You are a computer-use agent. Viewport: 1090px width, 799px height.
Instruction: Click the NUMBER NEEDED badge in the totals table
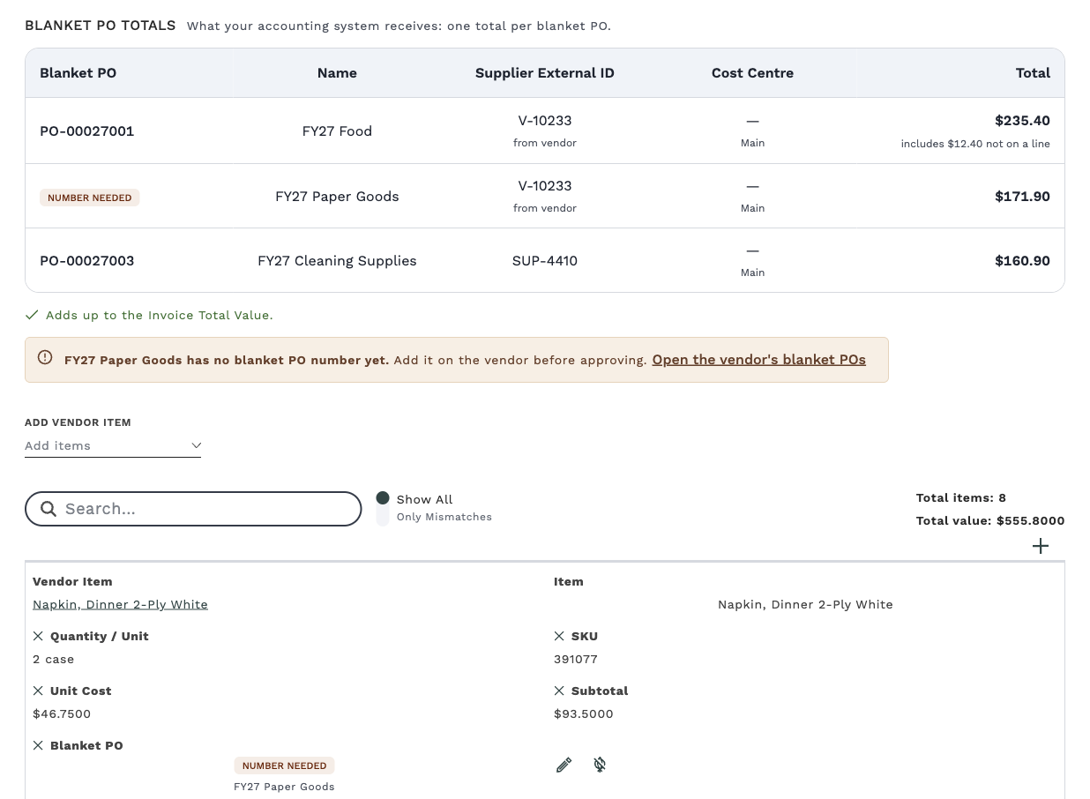(89, 198)
